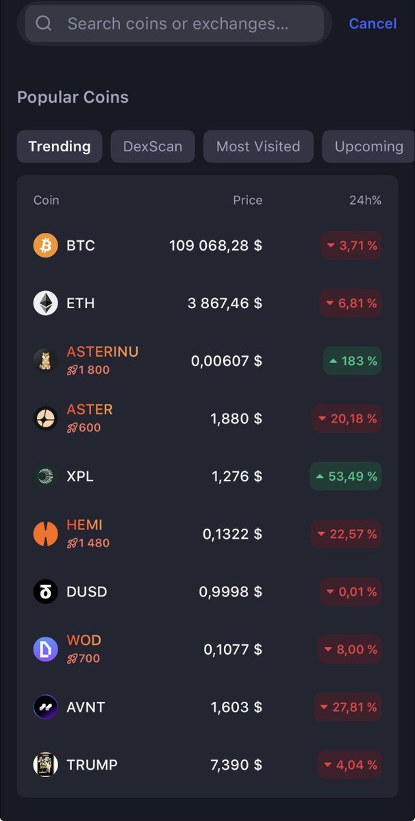Image resolution: width=415 pixels, height=821 pixels.
Task: Cancel the search
Action: click(373, 24)
